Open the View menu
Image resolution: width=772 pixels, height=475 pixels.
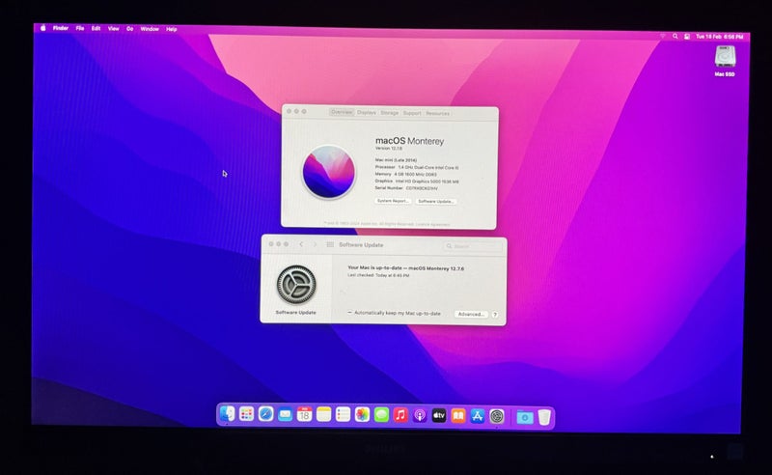tap(113, 29)
